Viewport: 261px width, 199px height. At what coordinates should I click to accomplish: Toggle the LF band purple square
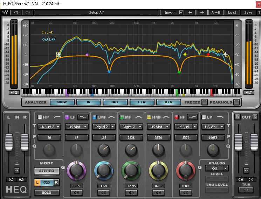point(67,117)
